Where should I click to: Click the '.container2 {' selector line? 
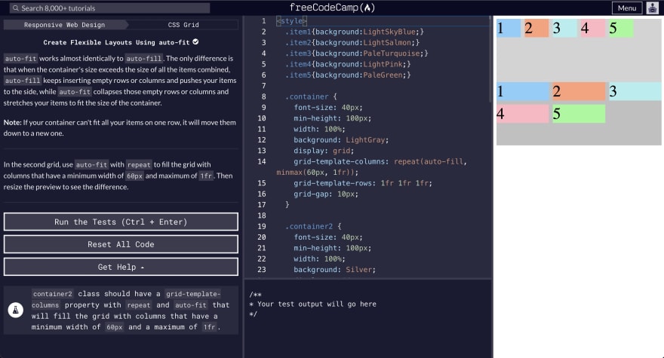click(x=313, y=226)
